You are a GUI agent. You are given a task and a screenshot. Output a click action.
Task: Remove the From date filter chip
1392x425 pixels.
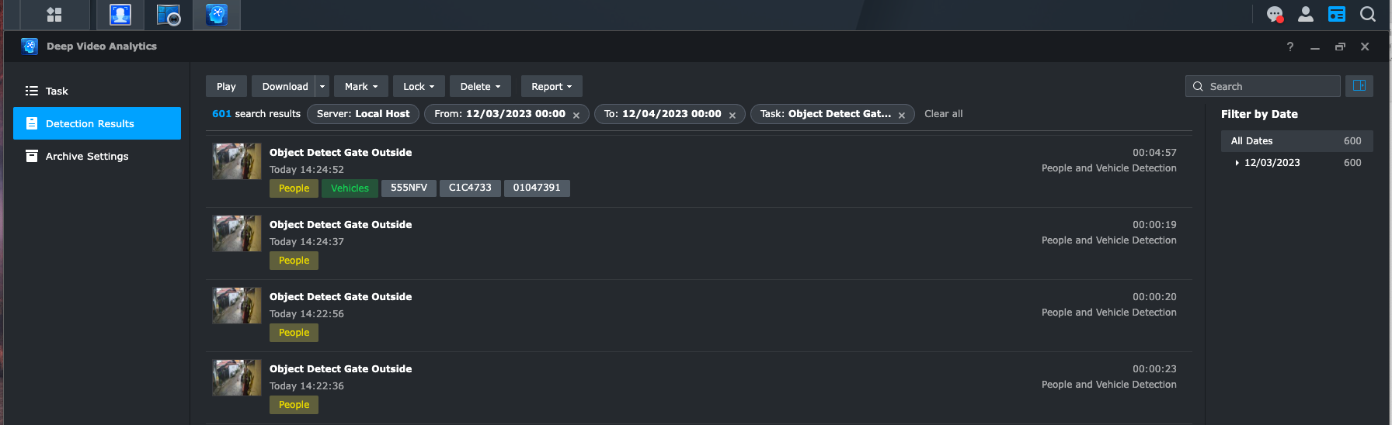pos(576,115)
